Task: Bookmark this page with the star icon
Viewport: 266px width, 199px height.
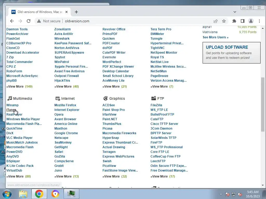Action: pos(224,21)
